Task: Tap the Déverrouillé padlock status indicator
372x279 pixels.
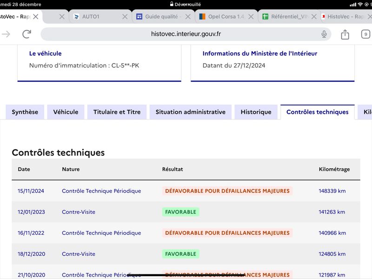Action: [185, 4]
